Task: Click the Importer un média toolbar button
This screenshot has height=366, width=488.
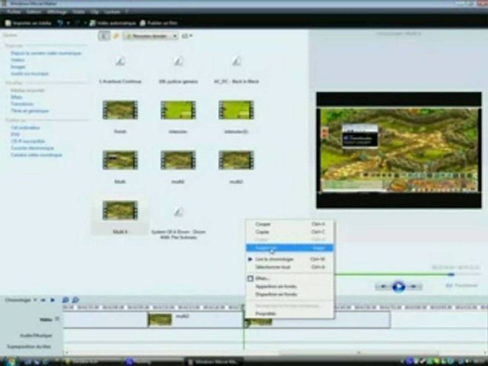Action: (x=28, y=23)
